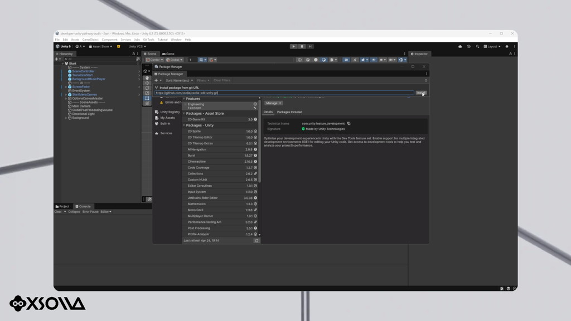Click the git URL input field
Screen dimensions: 571x321
coord(284,93)
